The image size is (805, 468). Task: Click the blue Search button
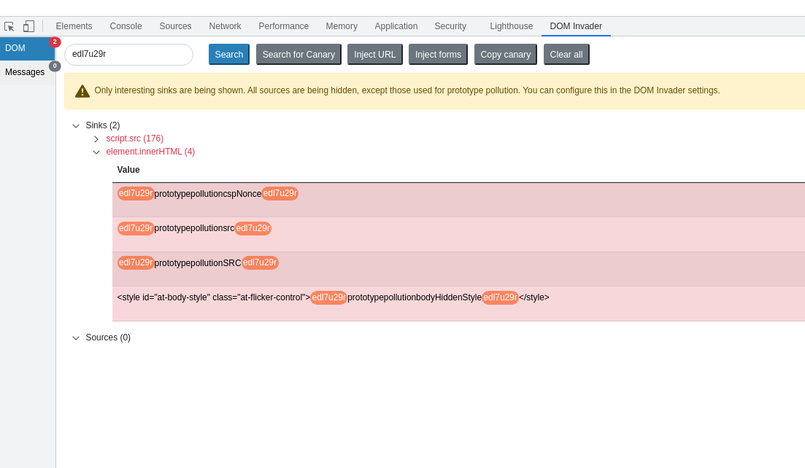229,55
